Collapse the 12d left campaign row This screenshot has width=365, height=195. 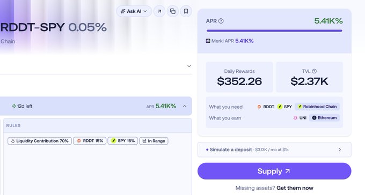(185, 106)
